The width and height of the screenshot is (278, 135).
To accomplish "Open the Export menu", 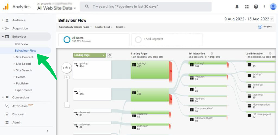I will (120, 27).
